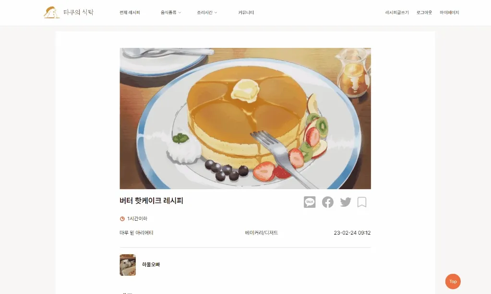Viewport: 491px width, 294px height.
Task: Open 레시피글쓰기 link
Action: pyautogui.click(x=397, y=12)
